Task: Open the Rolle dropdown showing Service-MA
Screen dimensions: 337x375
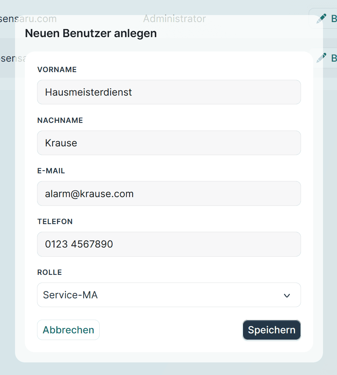Action: pyautogui.click(x=169, y=295)
